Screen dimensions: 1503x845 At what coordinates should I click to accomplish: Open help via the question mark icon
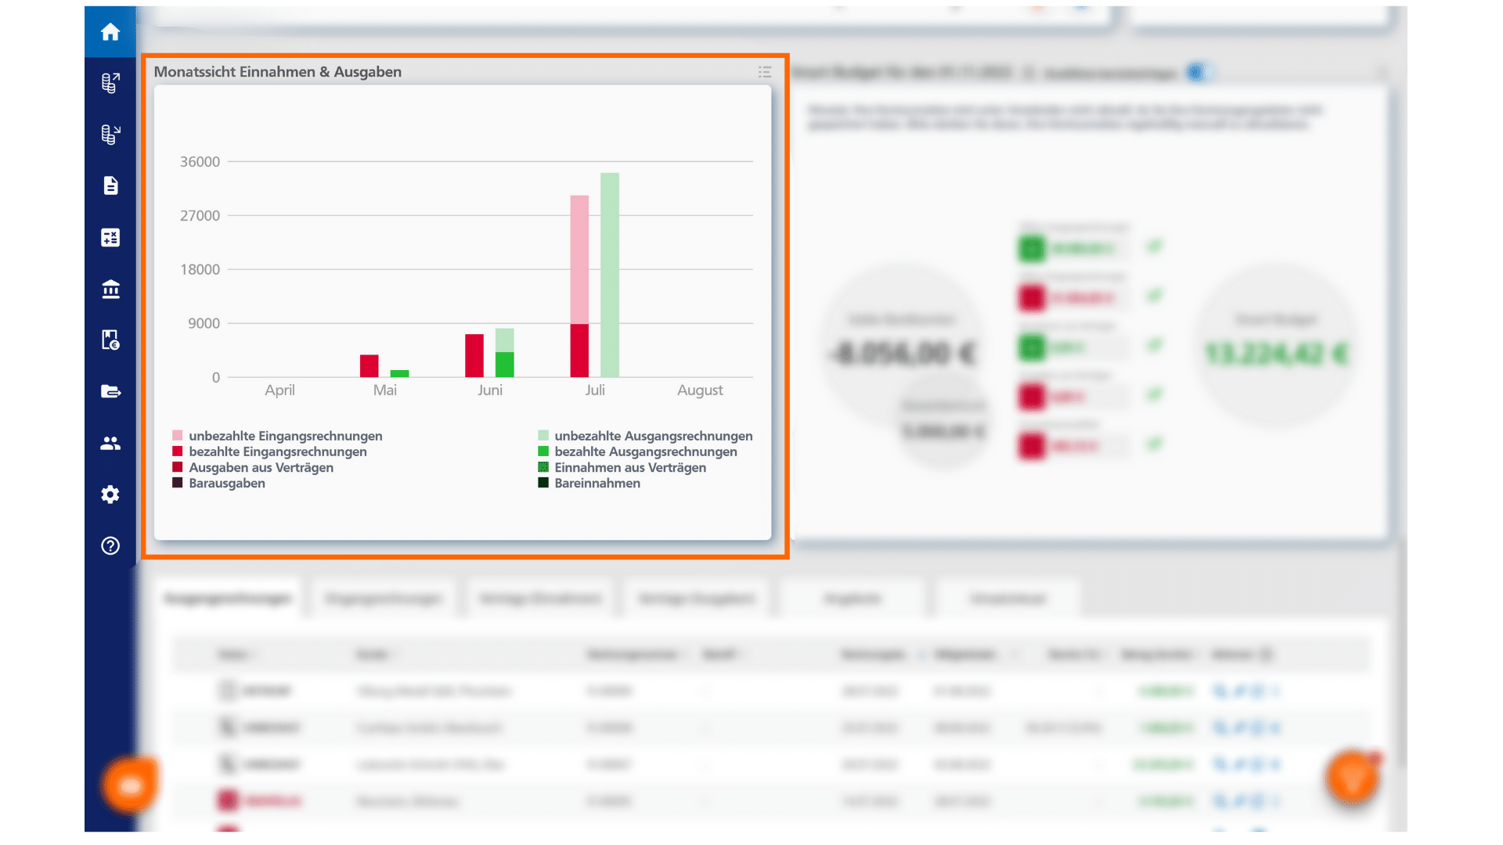coord(110,545)
